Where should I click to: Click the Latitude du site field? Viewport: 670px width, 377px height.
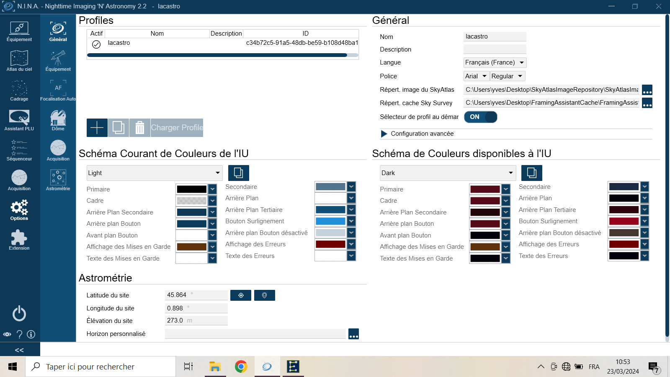point(196,295)
